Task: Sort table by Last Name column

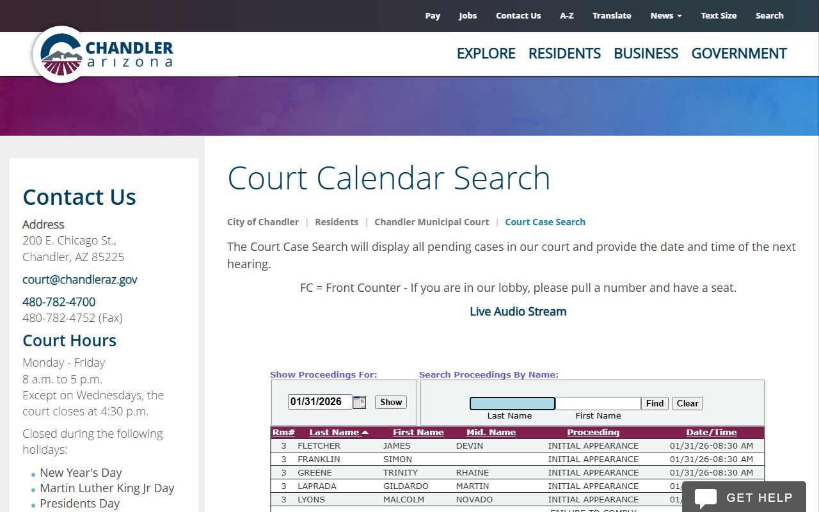Action: [338, 433]
